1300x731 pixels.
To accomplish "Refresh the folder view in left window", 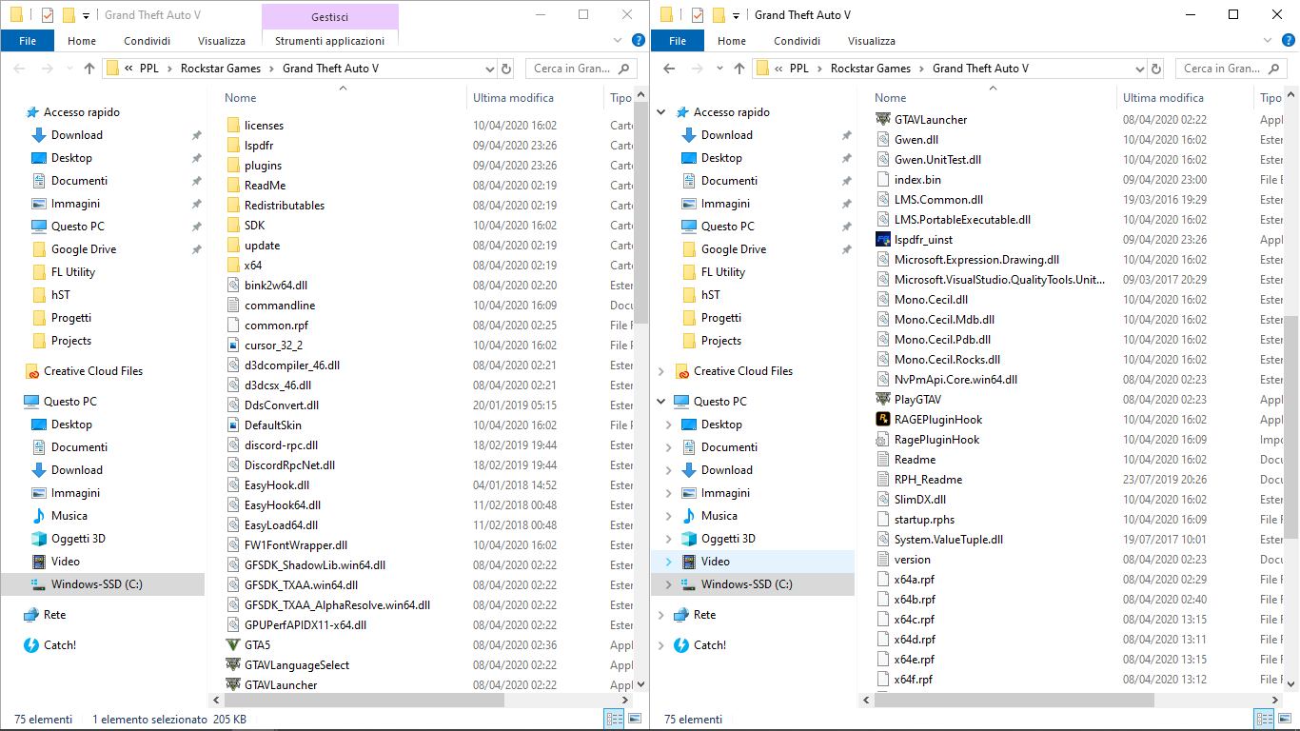I will coord(506,69).
